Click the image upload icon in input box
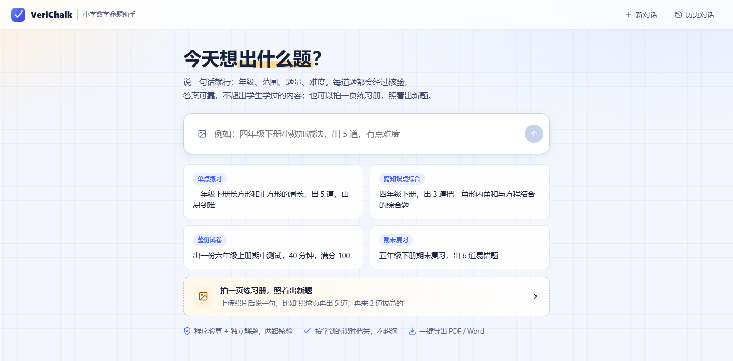 coord(202,134)
